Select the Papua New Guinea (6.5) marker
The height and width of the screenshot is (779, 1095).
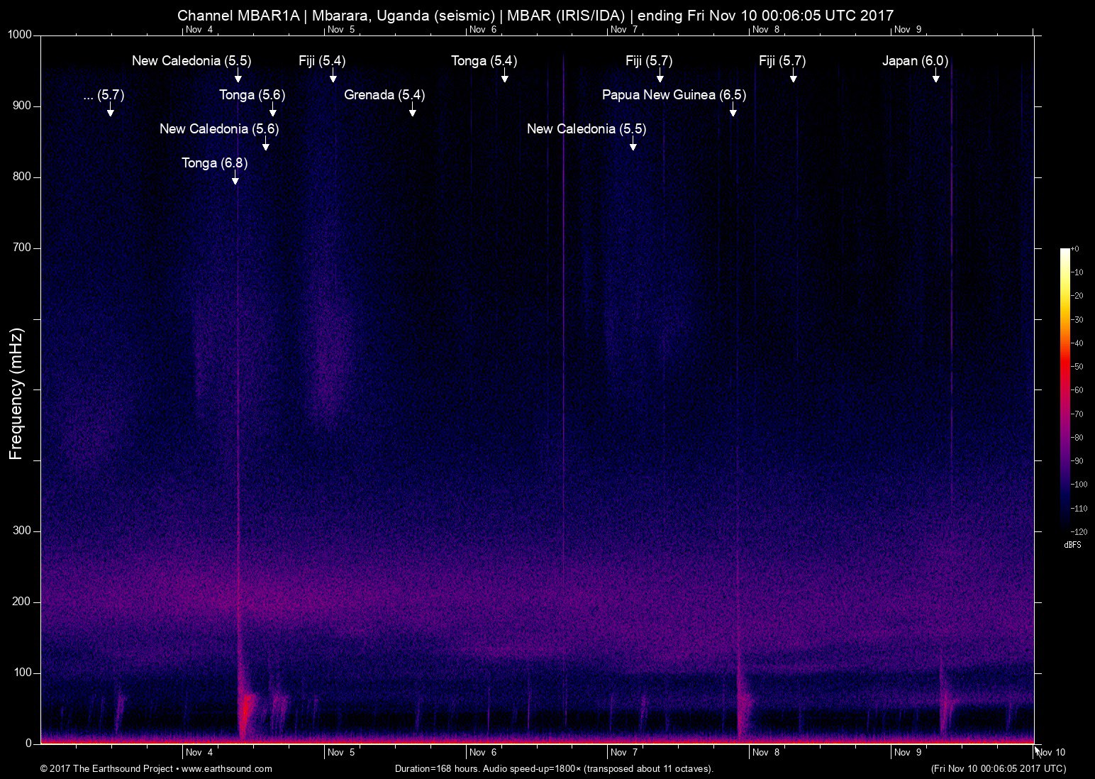733,111
